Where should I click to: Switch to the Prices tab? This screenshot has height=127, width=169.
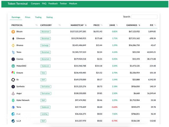click(x=27, y=17)
